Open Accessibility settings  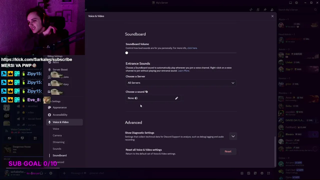pos(60,115)
